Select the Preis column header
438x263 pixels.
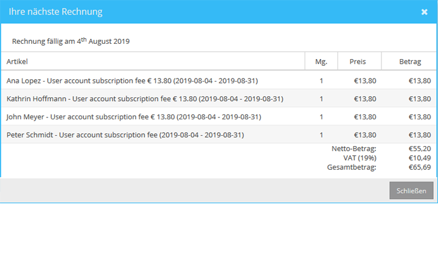click(358, 61)
